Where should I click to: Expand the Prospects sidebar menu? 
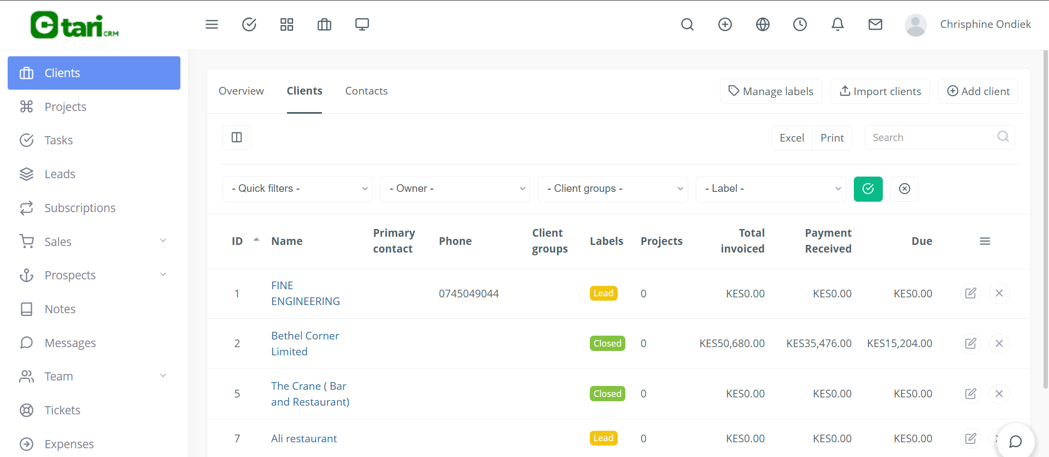pos(94,275)
